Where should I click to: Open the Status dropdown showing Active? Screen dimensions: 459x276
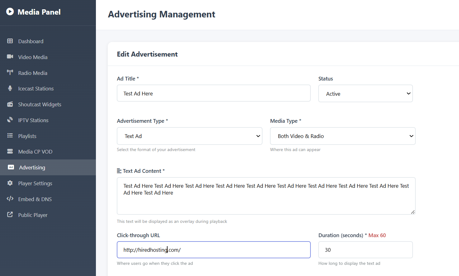coord(365,94)
